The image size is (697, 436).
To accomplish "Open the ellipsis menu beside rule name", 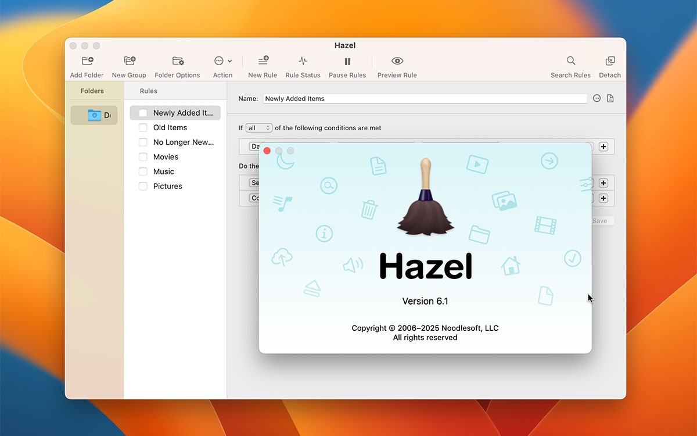I will coord(597,99).
